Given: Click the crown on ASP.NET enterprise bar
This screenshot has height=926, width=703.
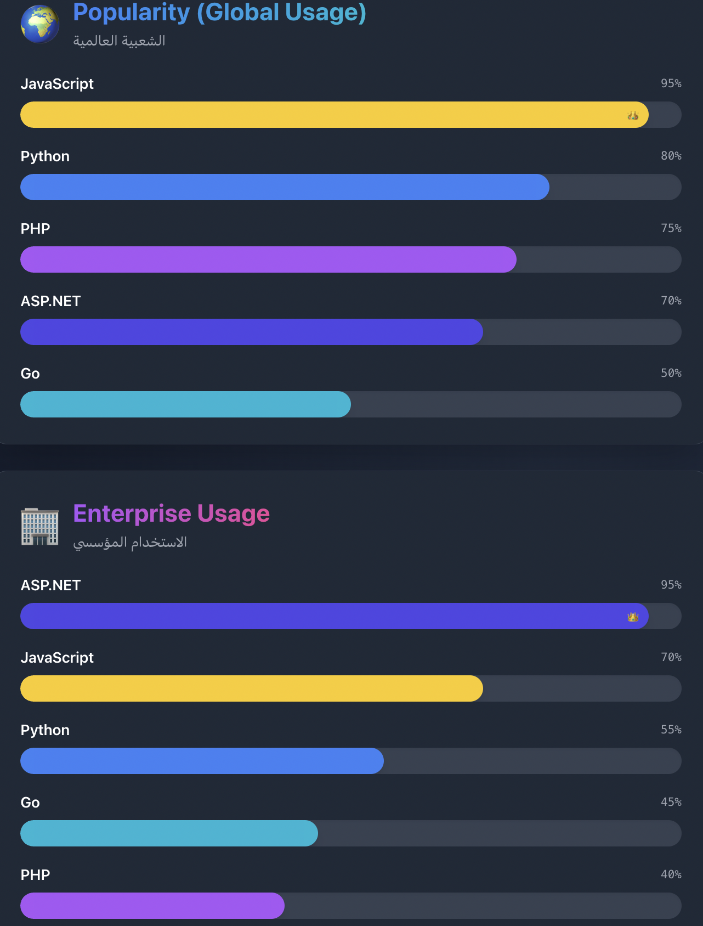Looking at the screenshot, I should 633,617.
